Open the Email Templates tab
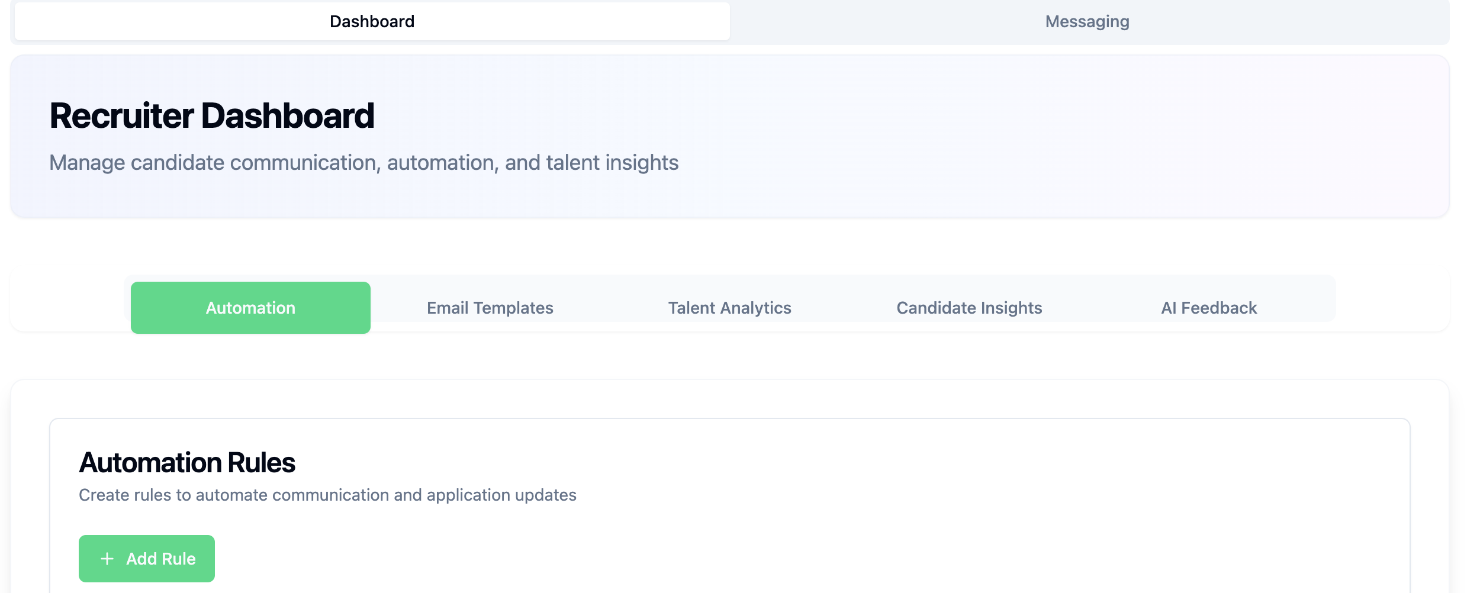 (x=490, y=308)
